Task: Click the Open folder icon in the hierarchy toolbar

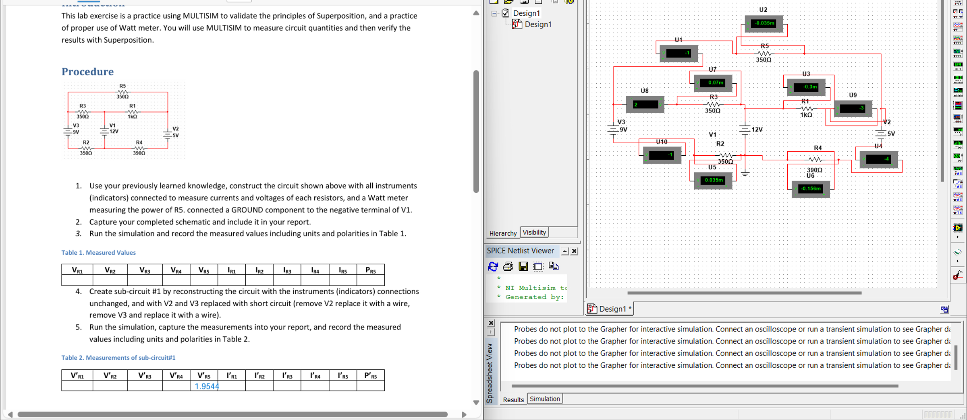Action: coord(508,2)
